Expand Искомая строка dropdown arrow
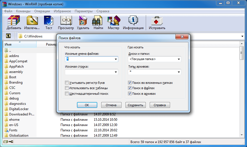The height and width of the screenshot is (147, 247). (116, 72)
